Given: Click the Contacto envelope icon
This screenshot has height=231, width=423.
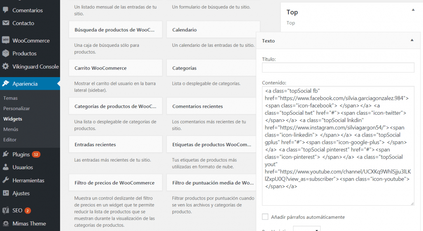Looking at the screenshot, I should (x=5, y=23).
